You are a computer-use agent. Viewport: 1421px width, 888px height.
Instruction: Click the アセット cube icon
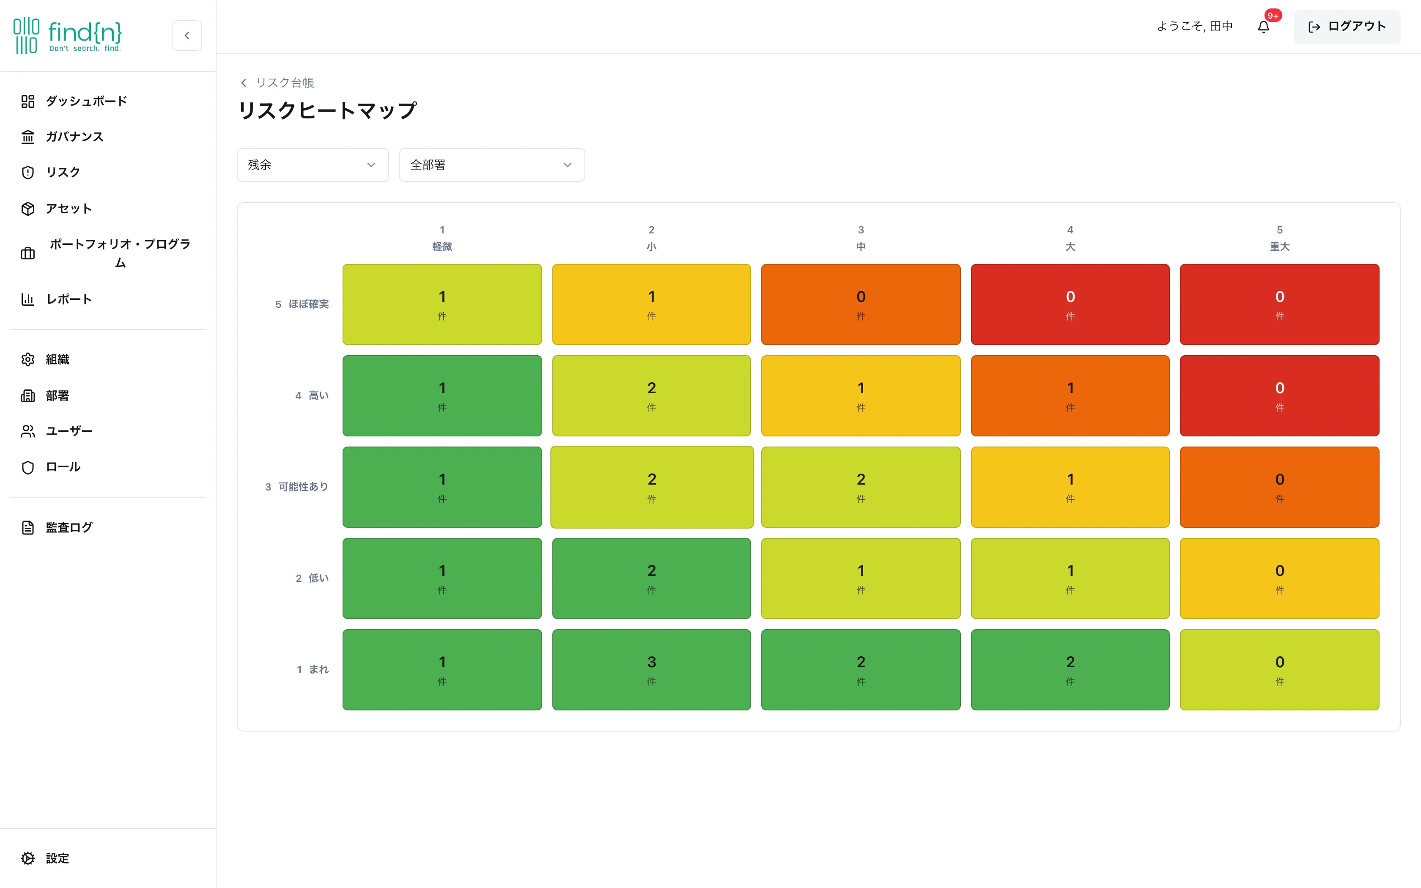(x=27, y=208)
